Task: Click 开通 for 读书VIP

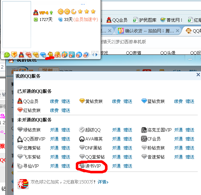Action: (x=116, y=166)
